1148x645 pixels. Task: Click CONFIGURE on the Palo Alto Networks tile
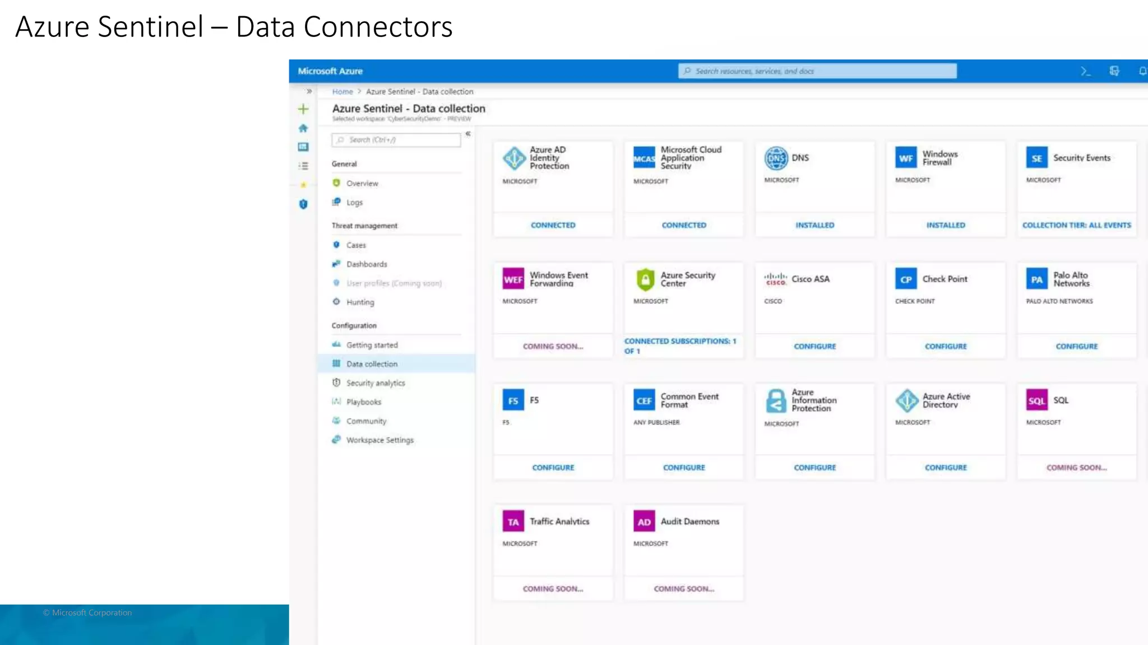1076,347
